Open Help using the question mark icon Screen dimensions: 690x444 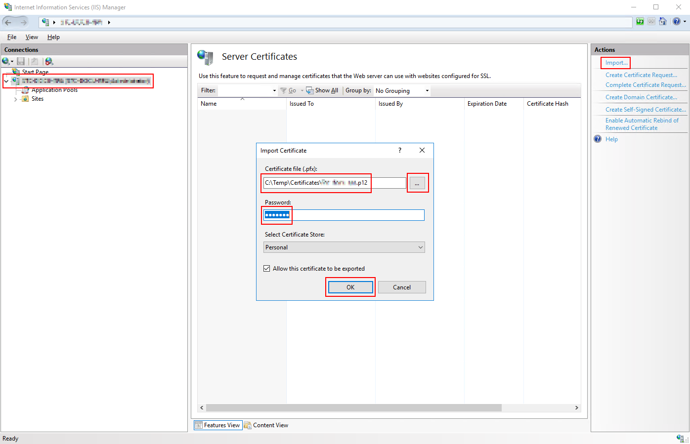677,21
